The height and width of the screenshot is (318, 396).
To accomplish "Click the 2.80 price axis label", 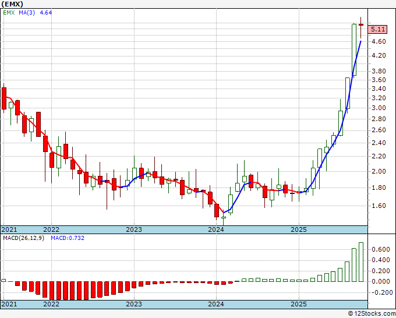I will (x=379, y=119).
